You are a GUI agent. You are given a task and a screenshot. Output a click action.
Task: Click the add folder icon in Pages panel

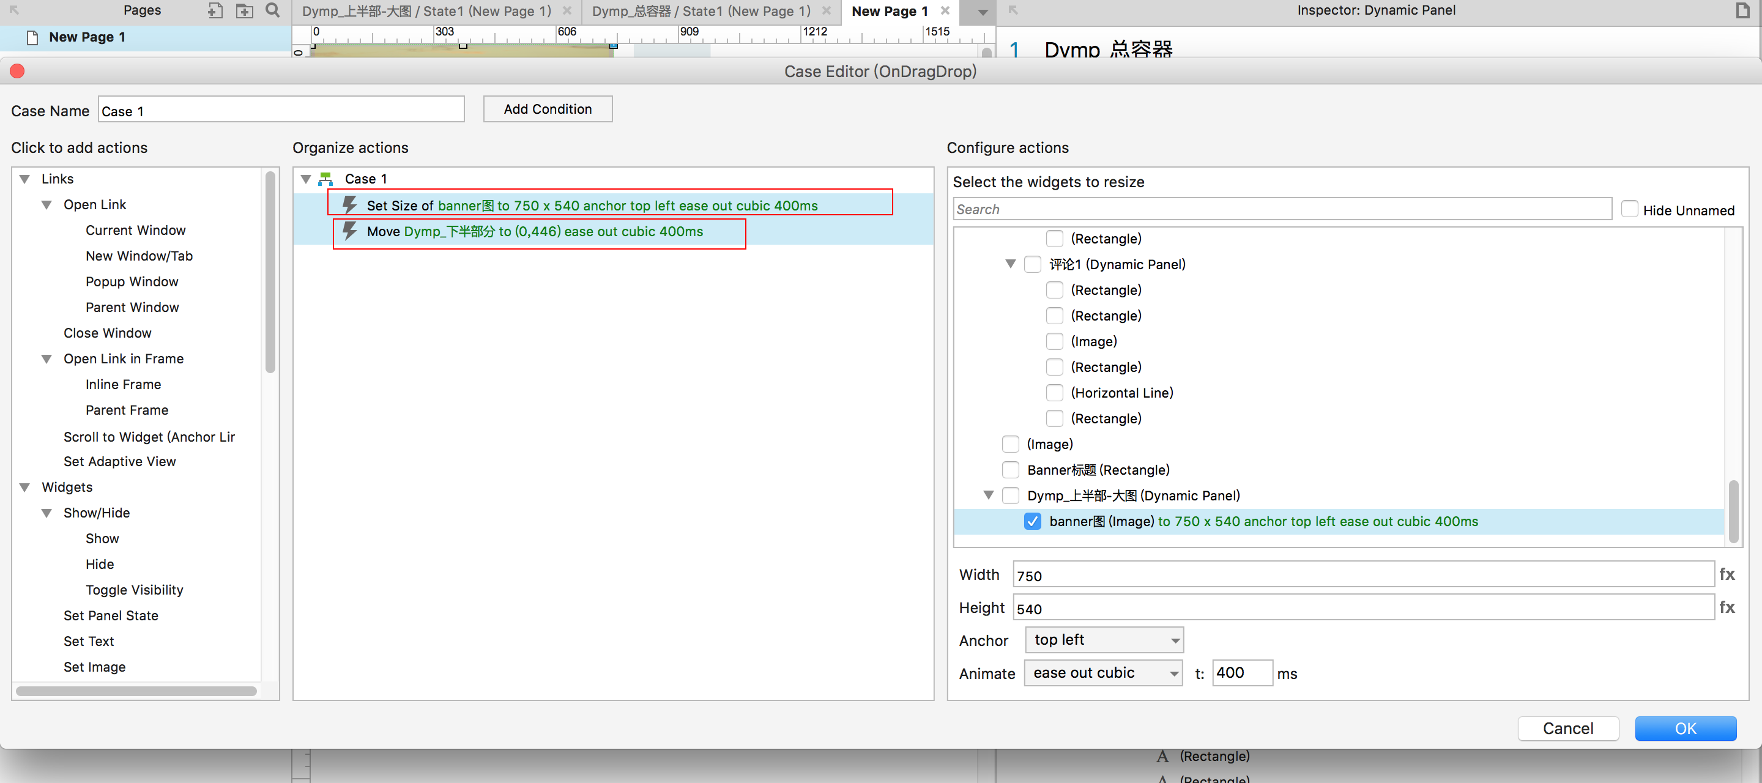click(x=244, y=10)
